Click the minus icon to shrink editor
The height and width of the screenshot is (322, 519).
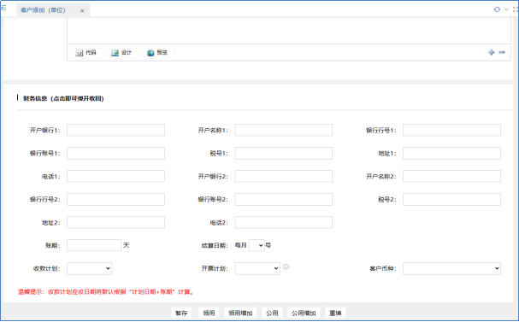point(502,52)
